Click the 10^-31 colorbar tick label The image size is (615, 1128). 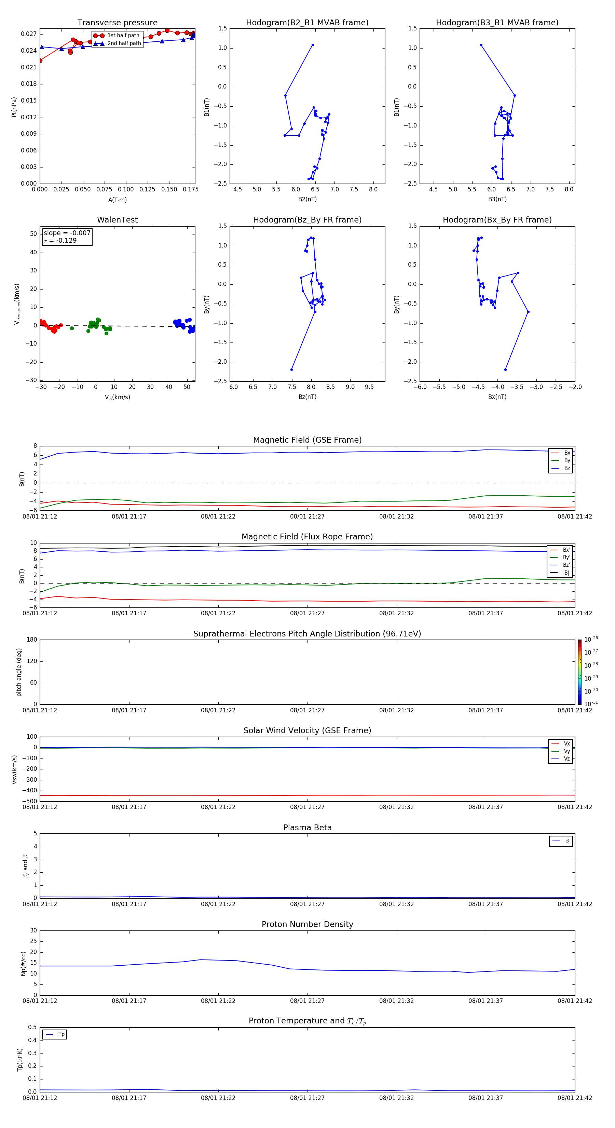tap(591, 704)
